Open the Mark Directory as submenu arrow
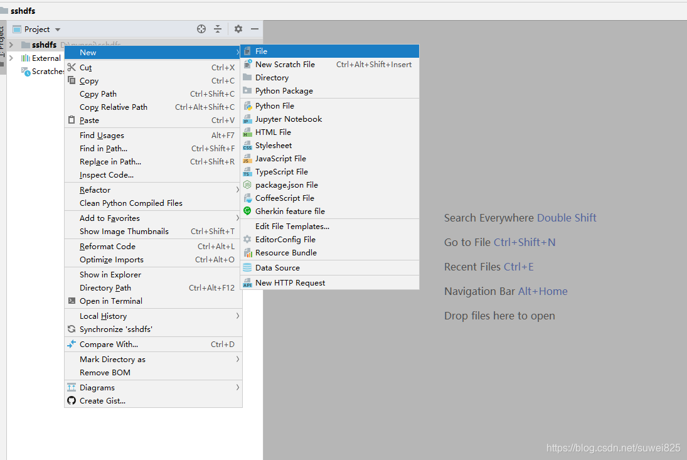Viewport: 687px width, 460px height. click(238, 359)
